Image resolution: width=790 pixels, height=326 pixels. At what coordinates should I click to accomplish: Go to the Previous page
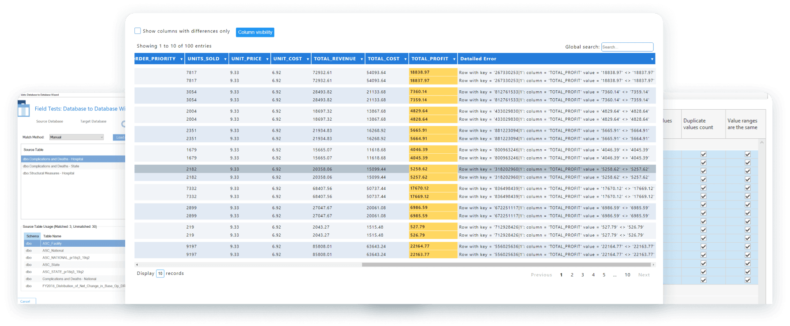coord(541,275)
